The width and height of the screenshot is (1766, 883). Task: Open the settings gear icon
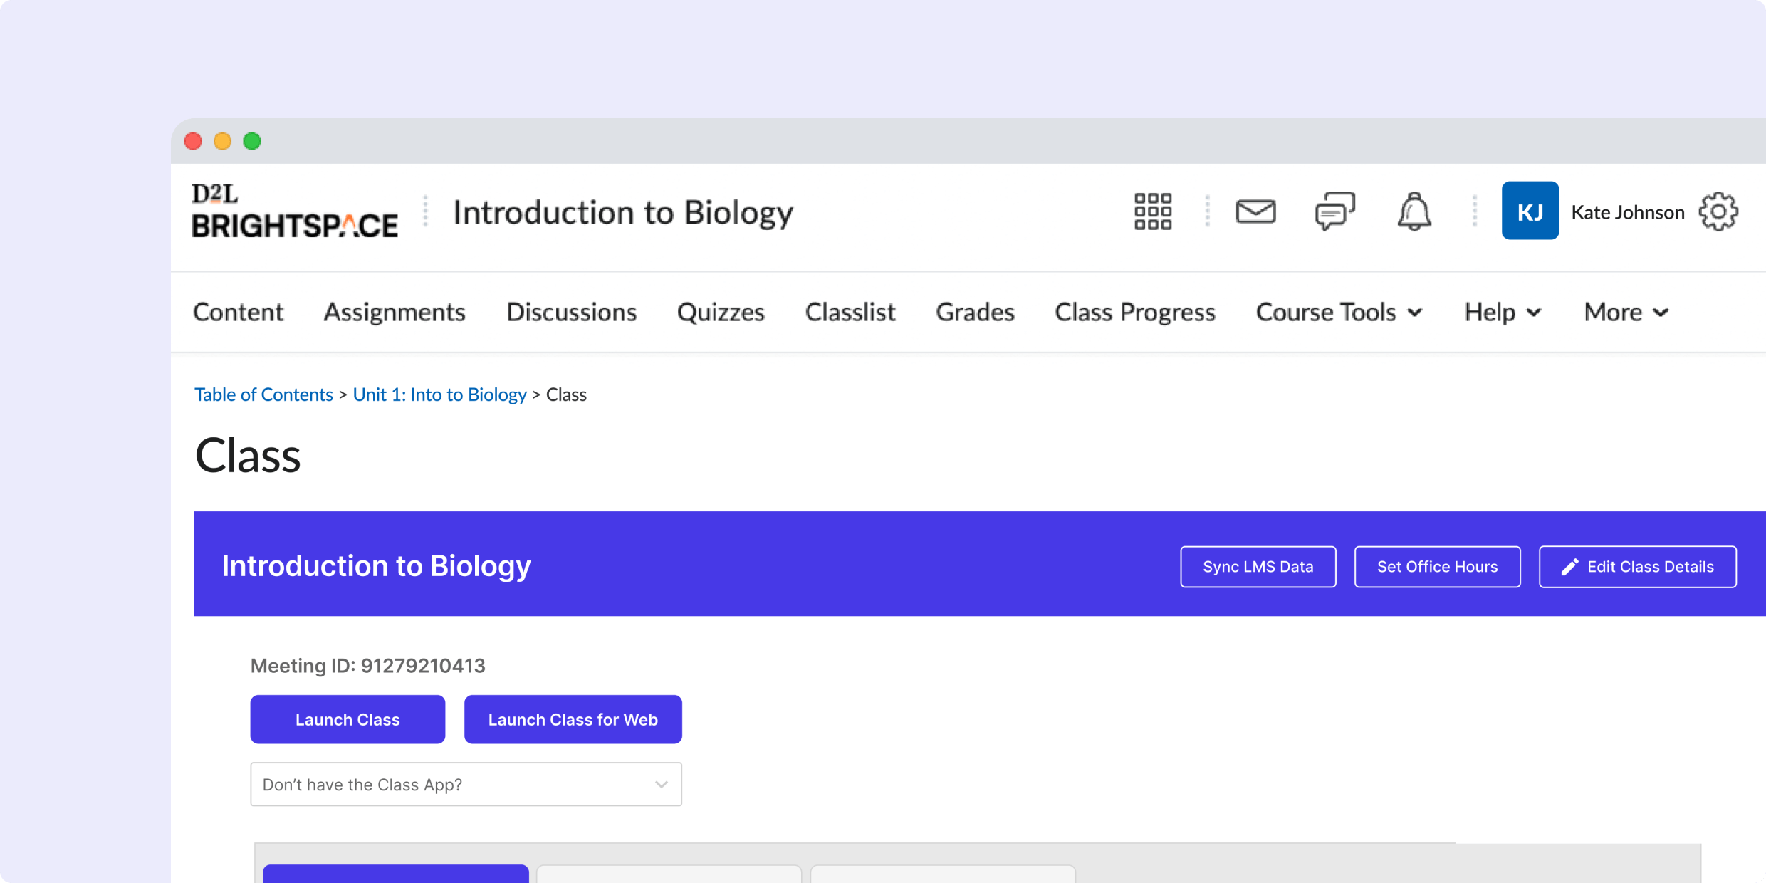(x=1719, y=211)
